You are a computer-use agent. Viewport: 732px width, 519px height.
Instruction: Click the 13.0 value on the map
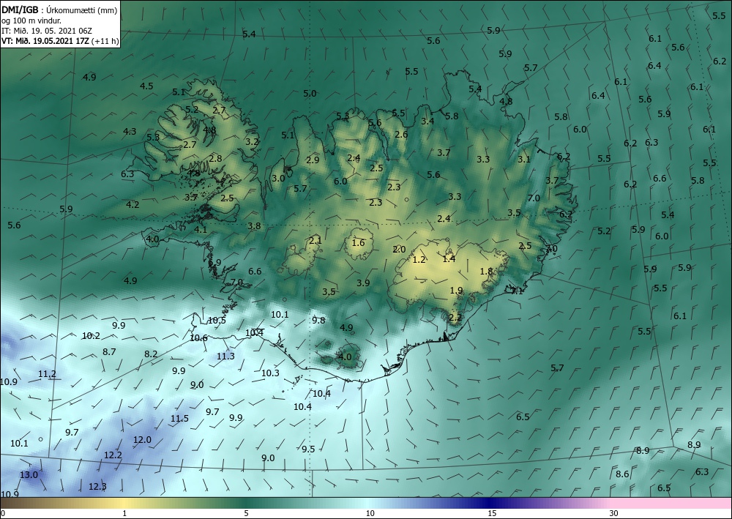[x=29, y=474]
